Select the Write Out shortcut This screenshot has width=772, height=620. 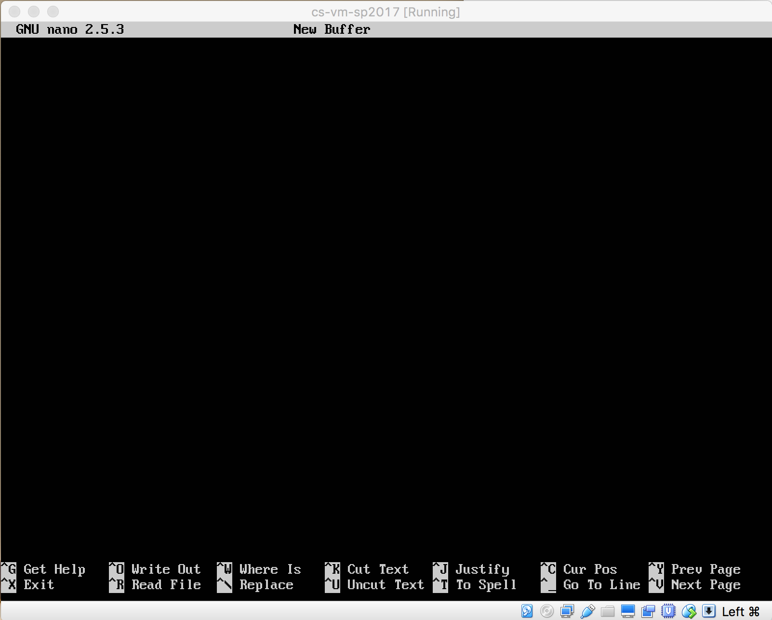tap(166, 569)
